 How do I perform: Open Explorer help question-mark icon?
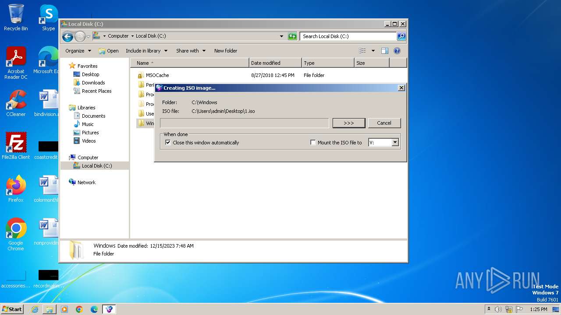(x=397, y=51)
